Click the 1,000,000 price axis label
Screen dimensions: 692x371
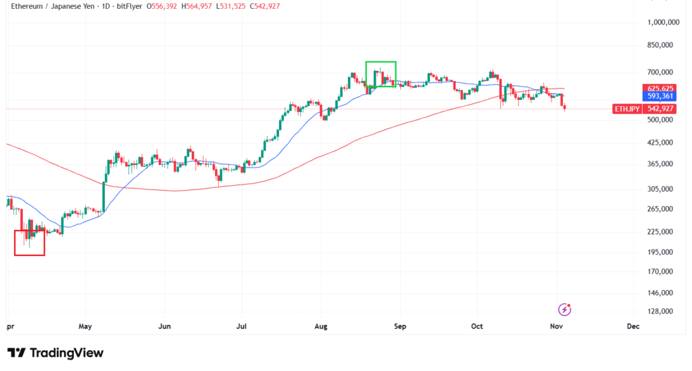662,22
